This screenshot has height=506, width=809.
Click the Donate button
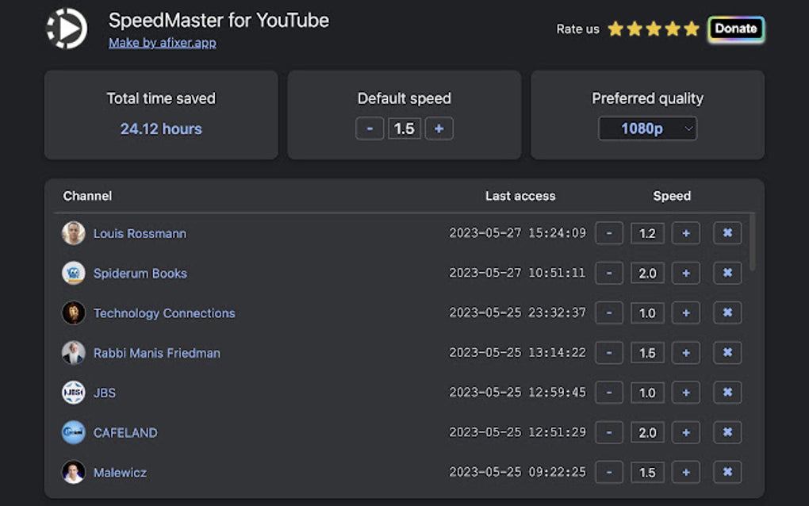pos(736,29)
